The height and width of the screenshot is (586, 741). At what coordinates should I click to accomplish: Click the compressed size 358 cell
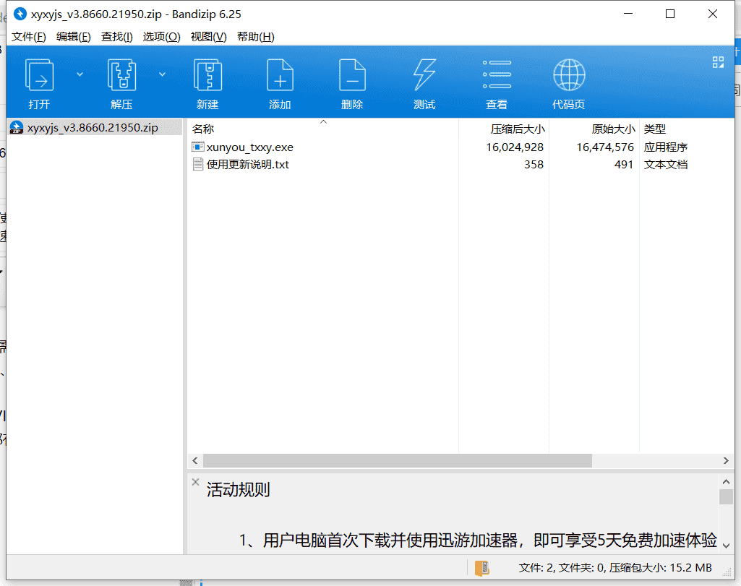(x=534, y=165)
